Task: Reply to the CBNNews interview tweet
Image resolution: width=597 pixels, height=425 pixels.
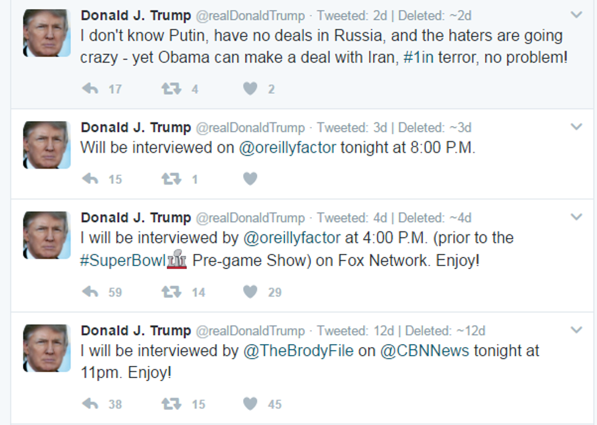Action: (x=90, y=404)
